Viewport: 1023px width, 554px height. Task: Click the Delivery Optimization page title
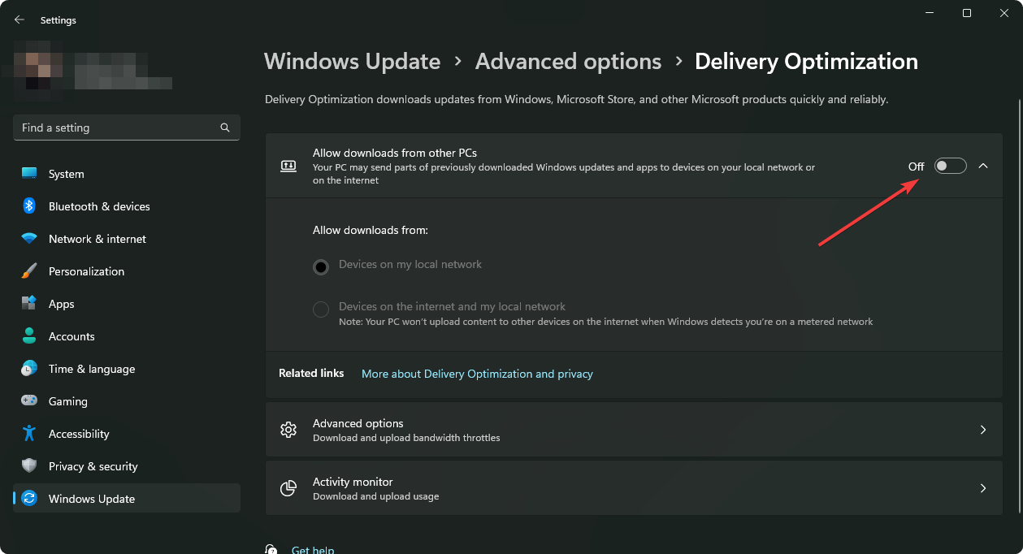[x=807, y=62]
